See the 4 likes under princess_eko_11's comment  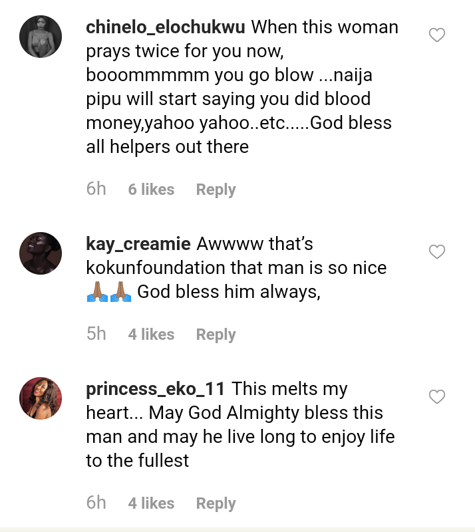pyautogui.click(x=151, y=503)
